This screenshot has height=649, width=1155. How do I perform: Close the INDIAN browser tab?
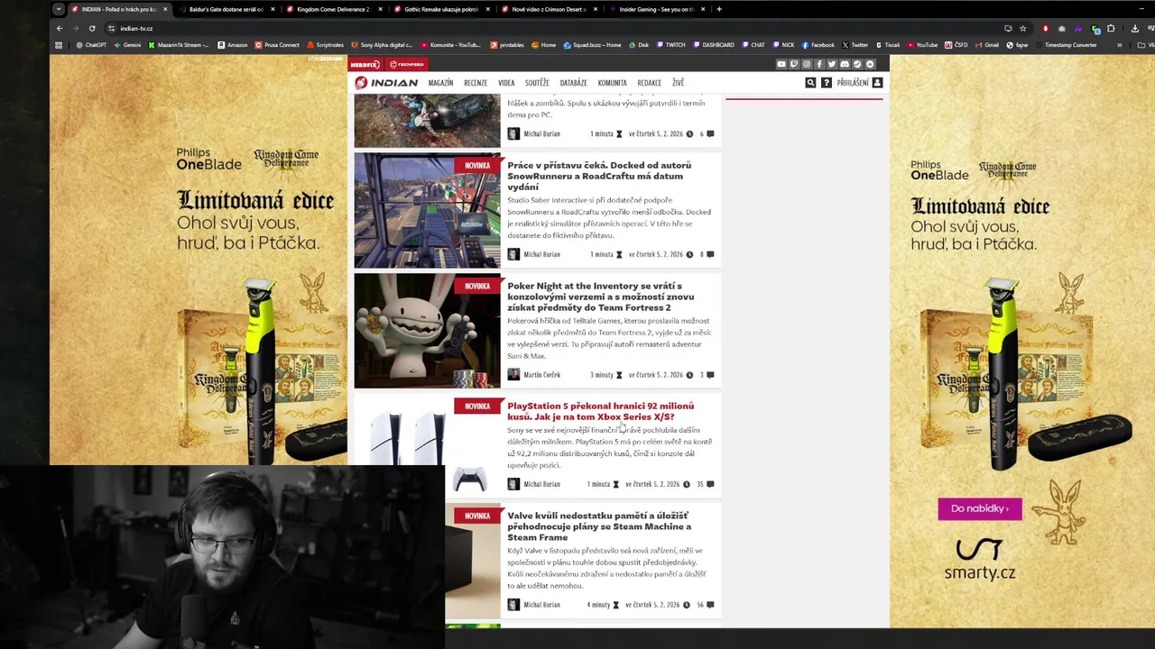pyautogui.click(x=165, y=9)
